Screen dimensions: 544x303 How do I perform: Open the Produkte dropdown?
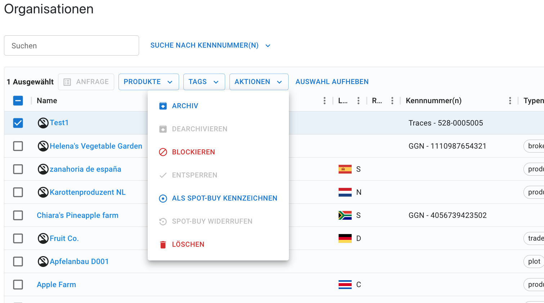149,82
